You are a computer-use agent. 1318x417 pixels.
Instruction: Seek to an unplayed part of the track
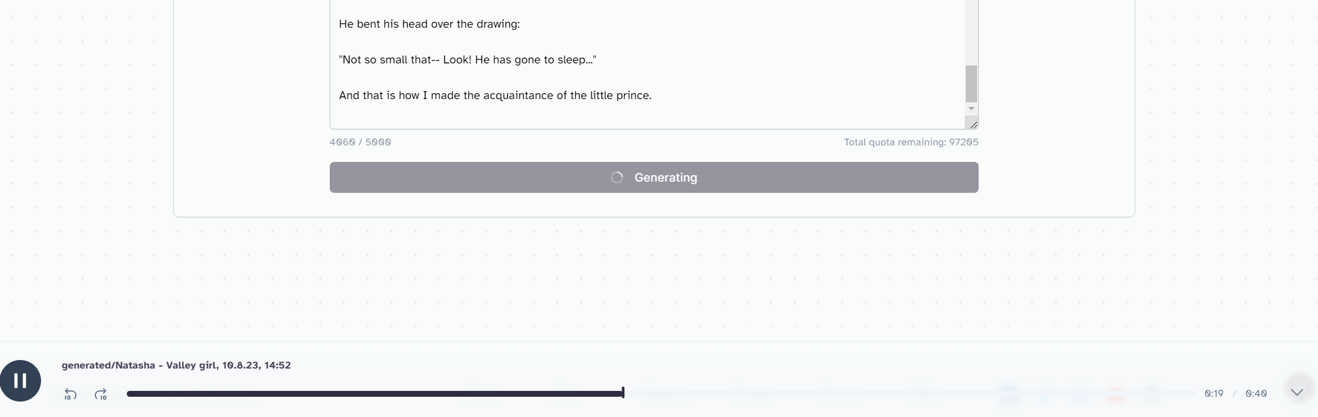pos(906,394)
